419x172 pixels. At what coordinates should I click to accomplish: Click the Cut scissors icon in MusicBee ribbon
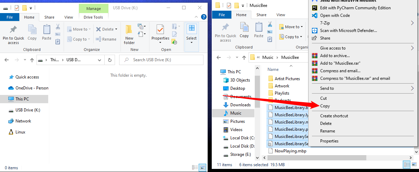(270, 25)
